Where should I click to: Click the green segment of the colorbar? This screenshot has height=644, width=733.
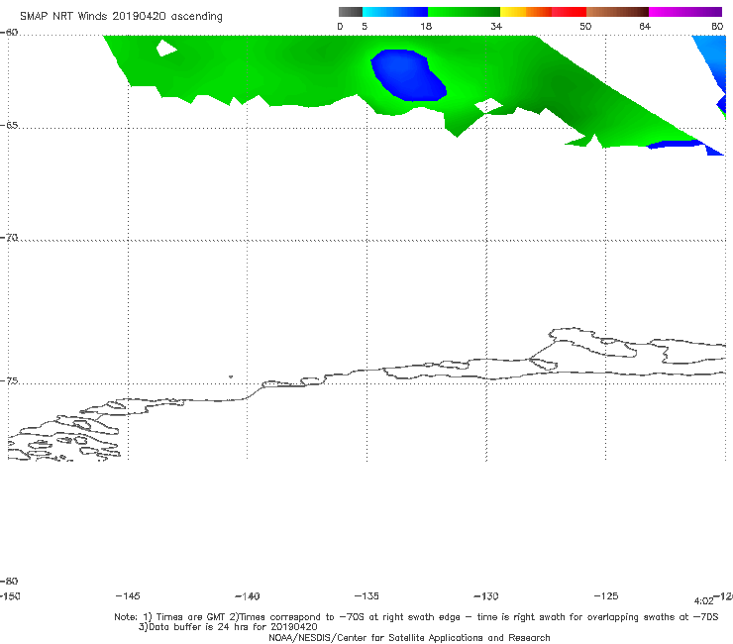(464, 12)
